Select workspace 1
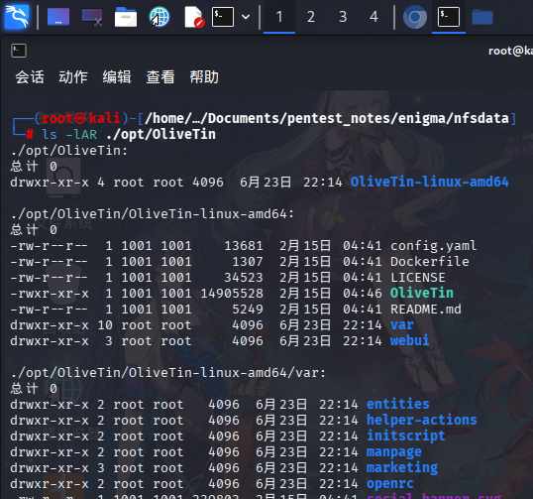 279,17
